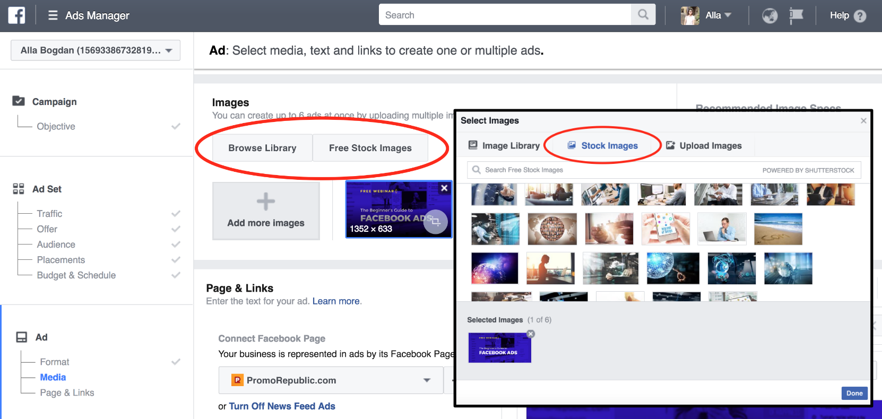Click the Browse Library button

262,148
